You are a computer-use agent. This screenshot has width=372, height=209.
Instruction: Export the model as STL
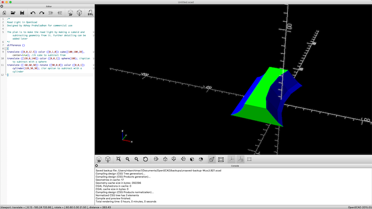coord(90,13)
